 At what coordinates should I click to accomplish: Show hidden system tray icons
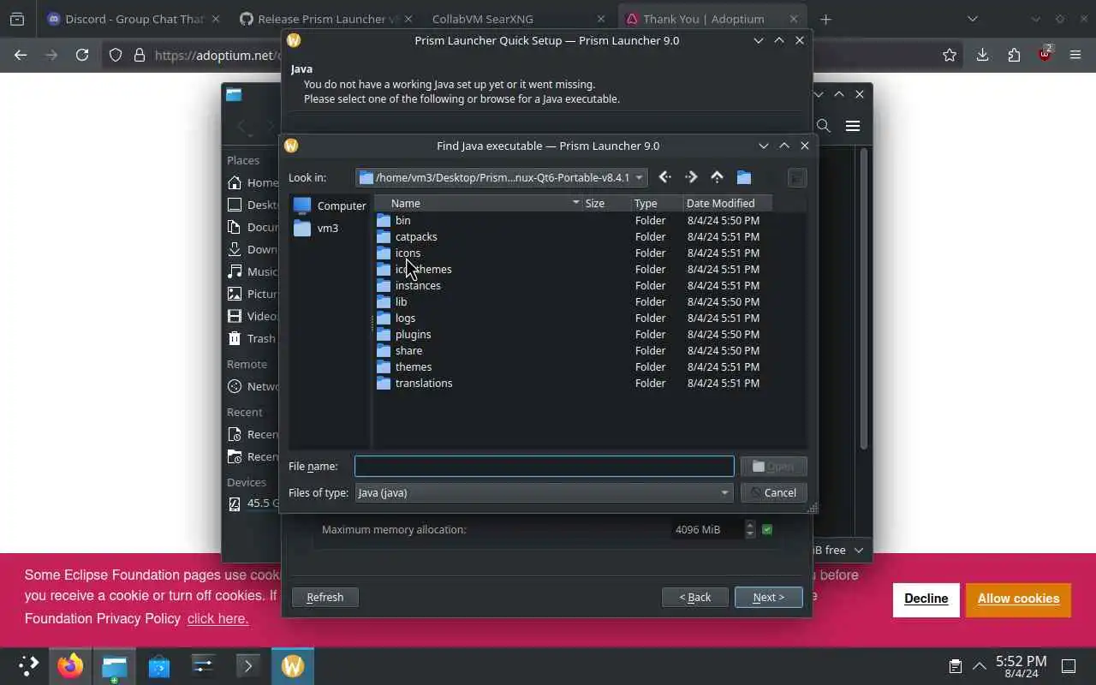(x=979, y=666)
